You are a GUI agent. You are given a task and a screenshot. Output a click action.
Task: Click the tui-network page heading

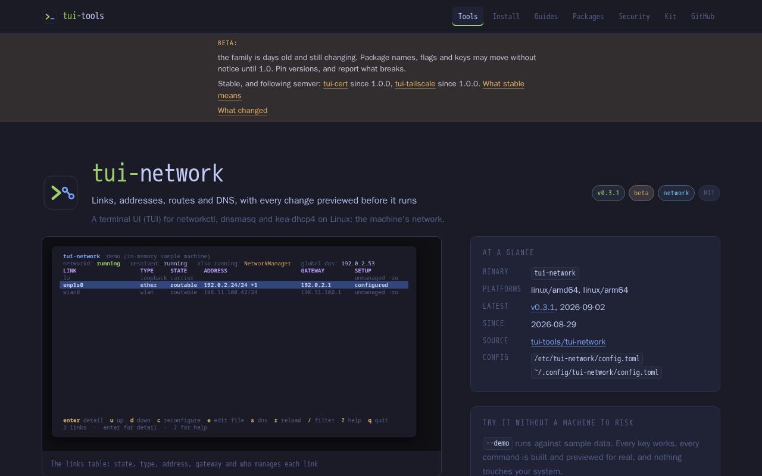pyautogui.click(x=158, y=173)
